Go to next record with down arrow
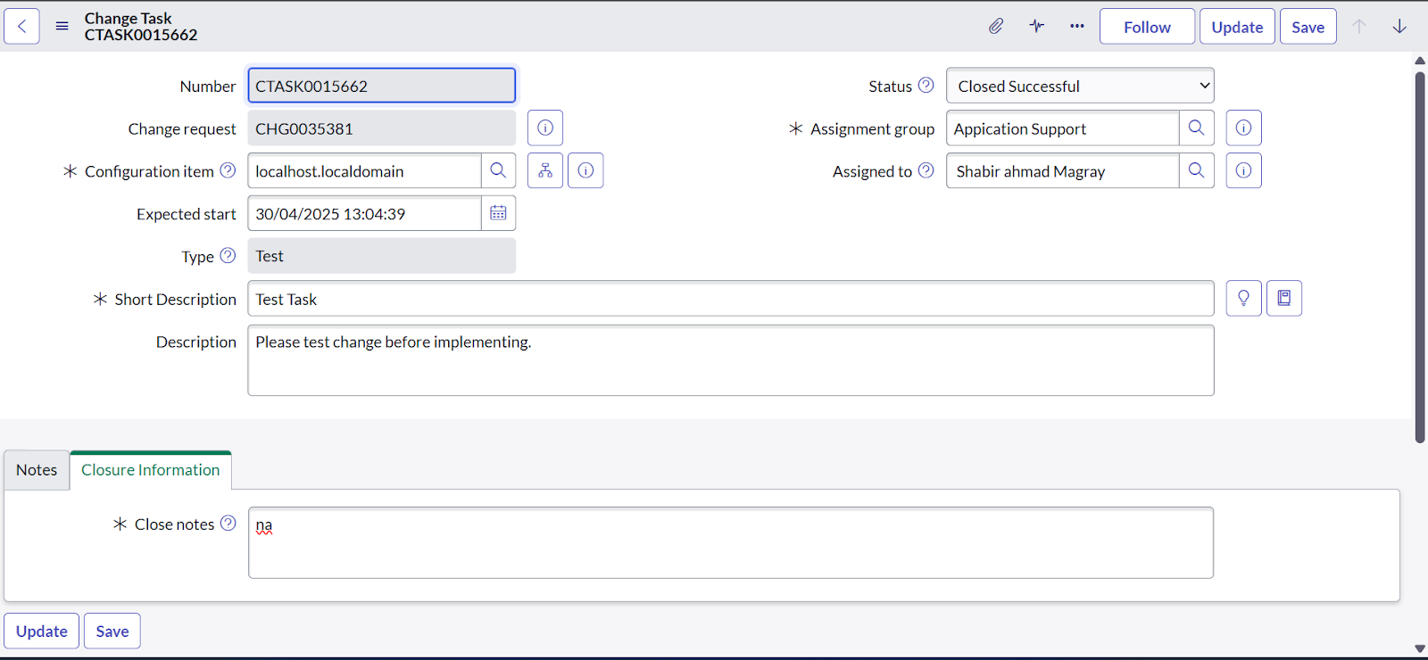This screenshot has width=1428, height=660. click(x=1399, y=26)
